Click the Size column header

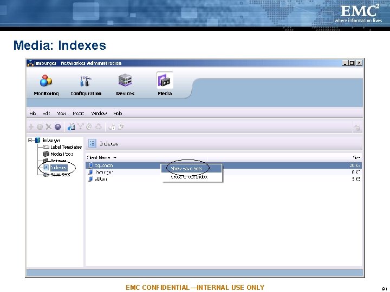pyautogui.click(x=356, y=157)
